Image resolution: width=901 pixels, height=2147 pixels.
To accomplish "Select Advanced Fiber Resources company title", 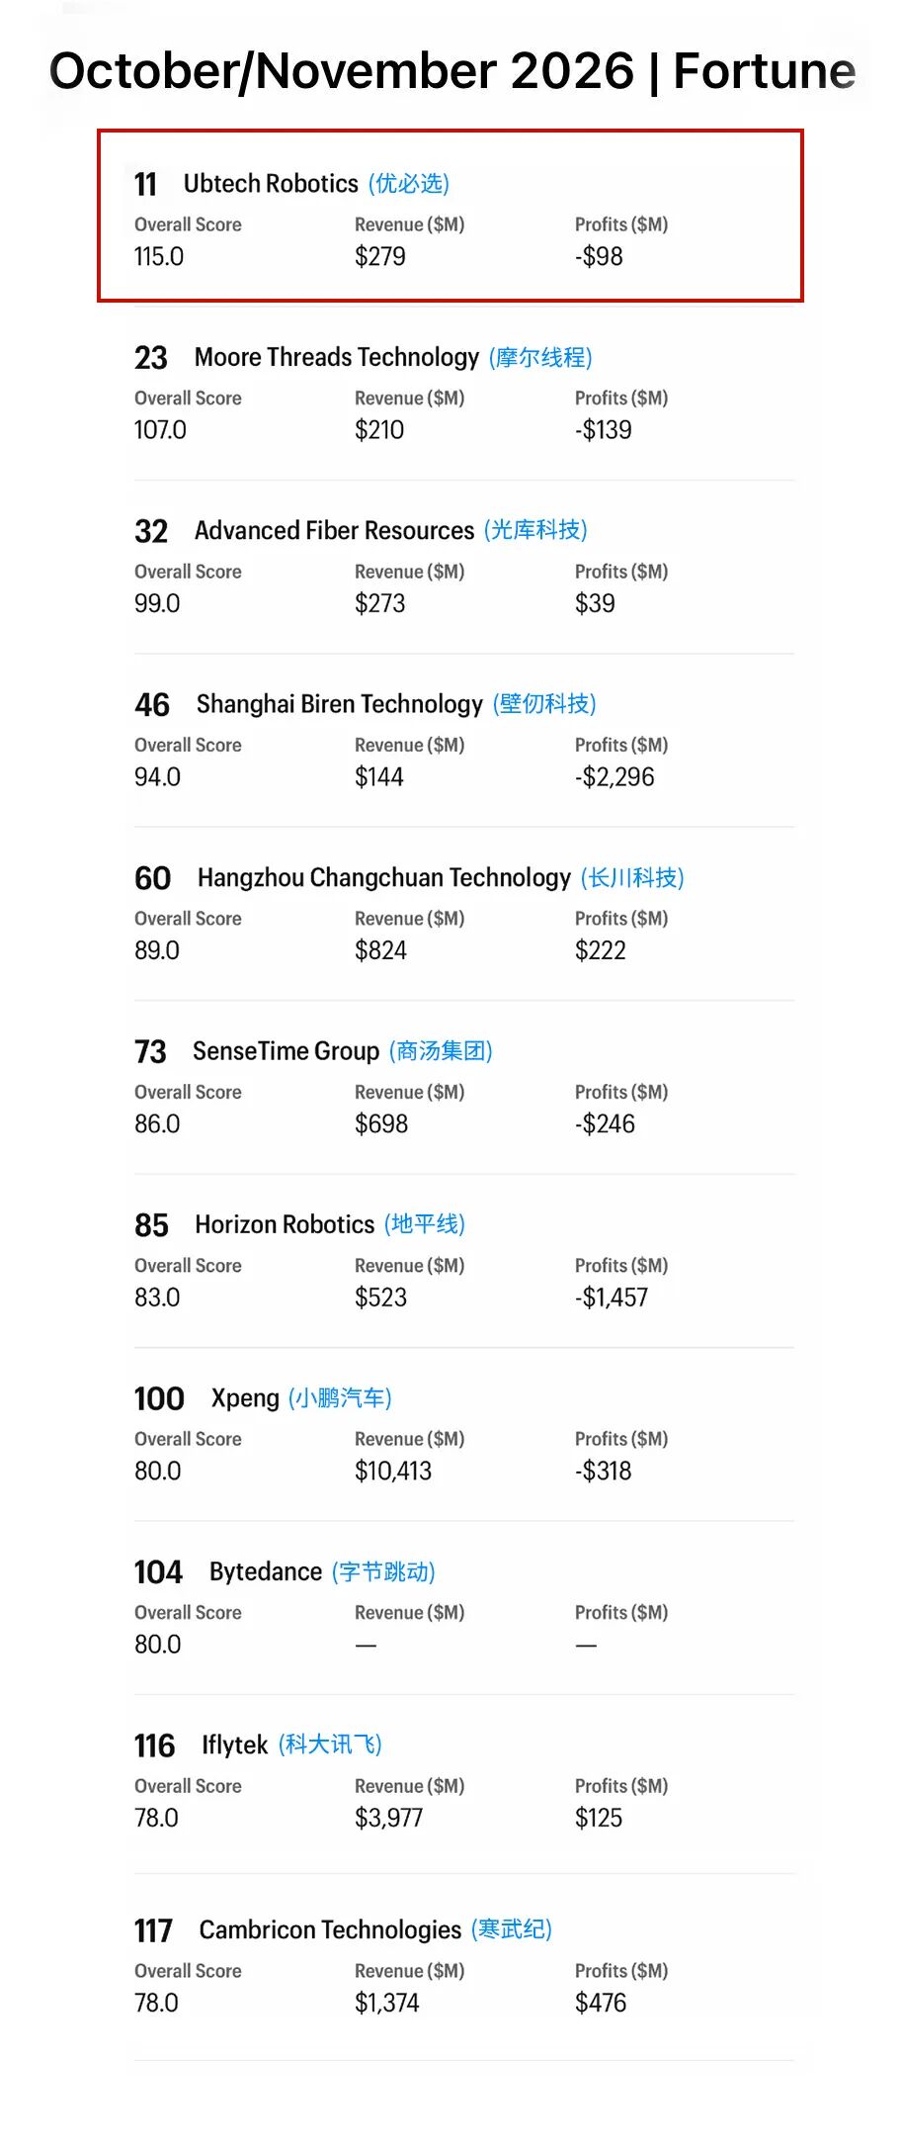I will coord(334,531).
